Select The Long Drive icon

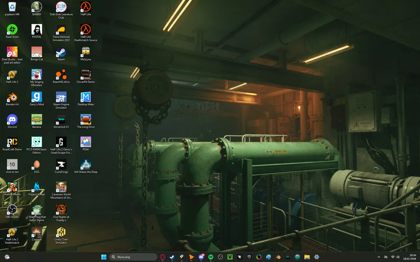point(86,121)
